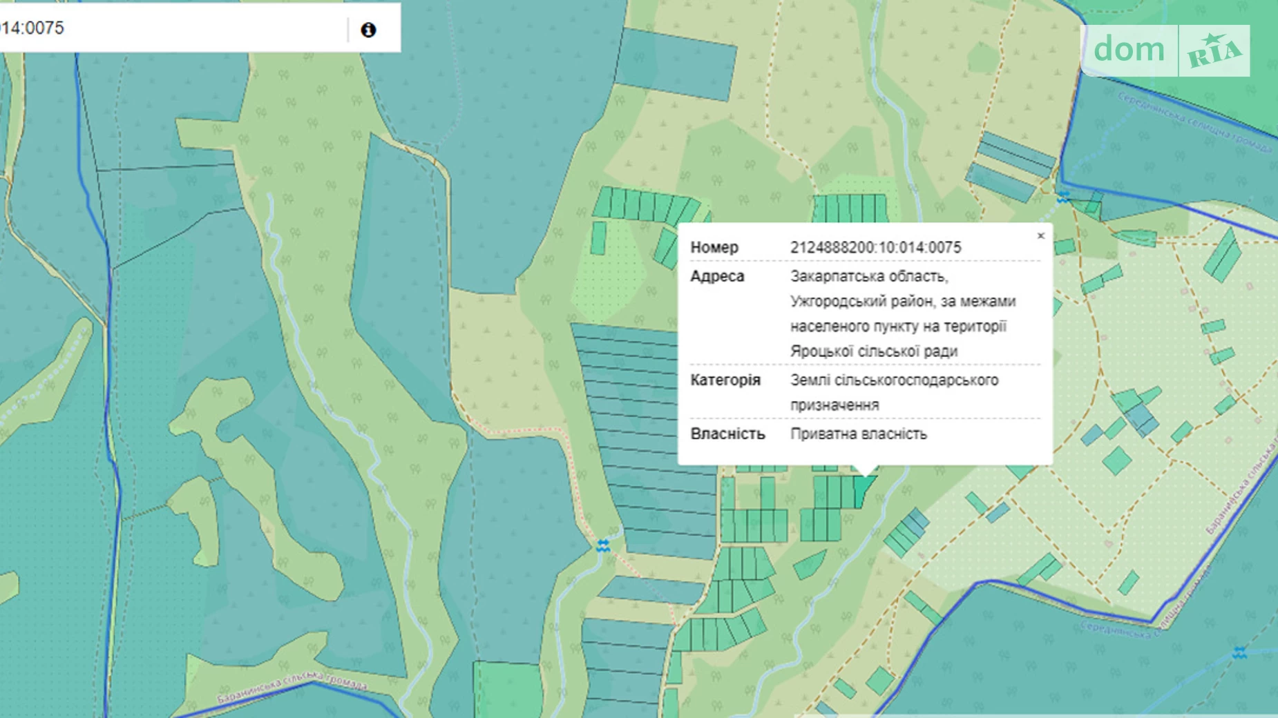The width and height of the screenshot is (1278, 718).
Task: Click the Яроцької сільської ради text line
Action: pyautogui.click(x=874, y=351)
